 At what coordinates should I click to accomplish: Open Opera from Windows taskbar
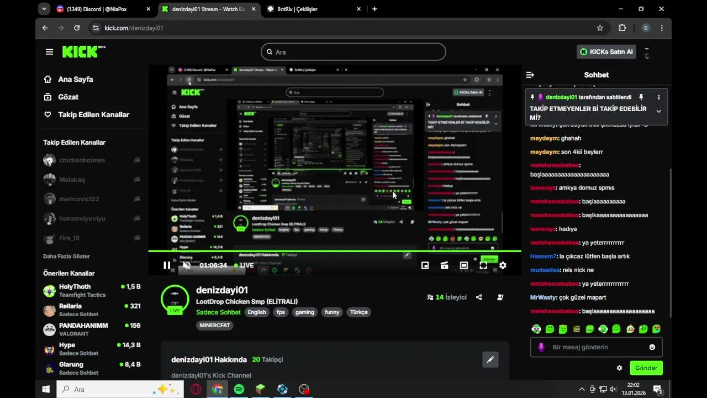click(x=196, y=389)
